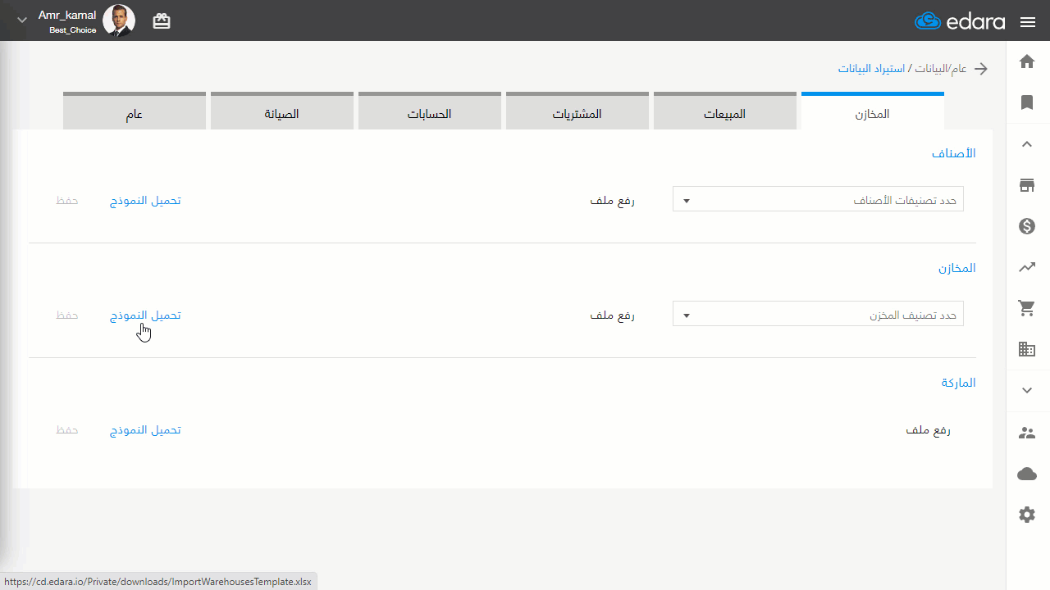Switch to the الحسابات tab
Screen dimensions: 1050x590
click(x=430, y=111)
